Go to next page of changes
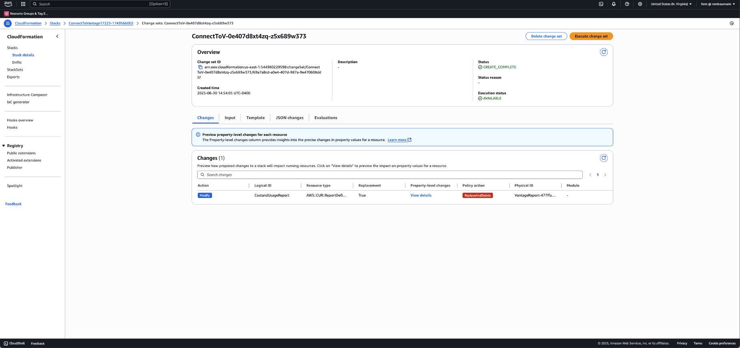Image resolution: width=740 pixels, height=348 pixels. point(605,175)
